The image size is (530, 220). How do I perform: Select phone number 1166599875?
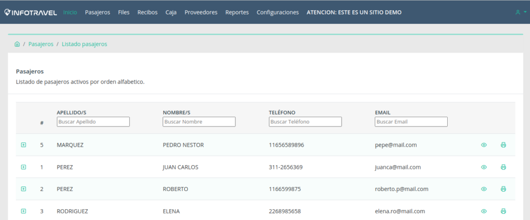tap(285, 189)
